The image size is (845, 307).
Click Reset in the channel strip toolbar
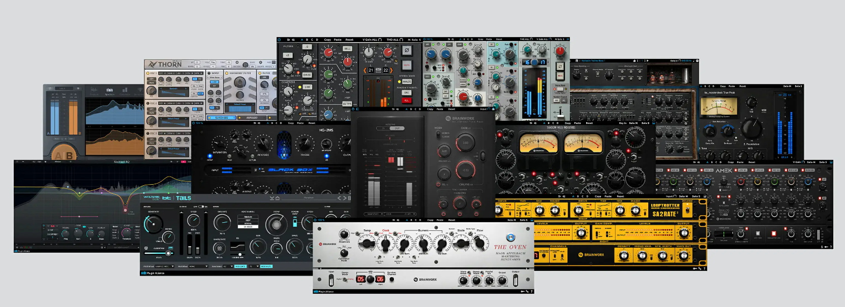(x=349, y=40)
